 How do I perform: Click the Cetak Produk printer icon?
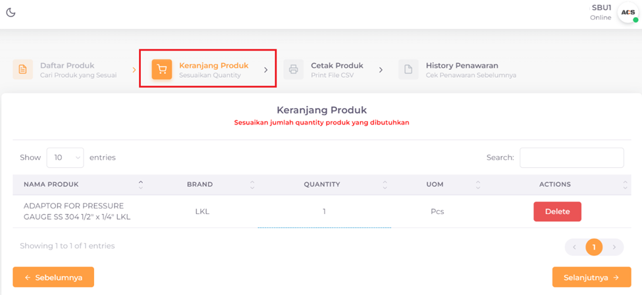[294, 69]
